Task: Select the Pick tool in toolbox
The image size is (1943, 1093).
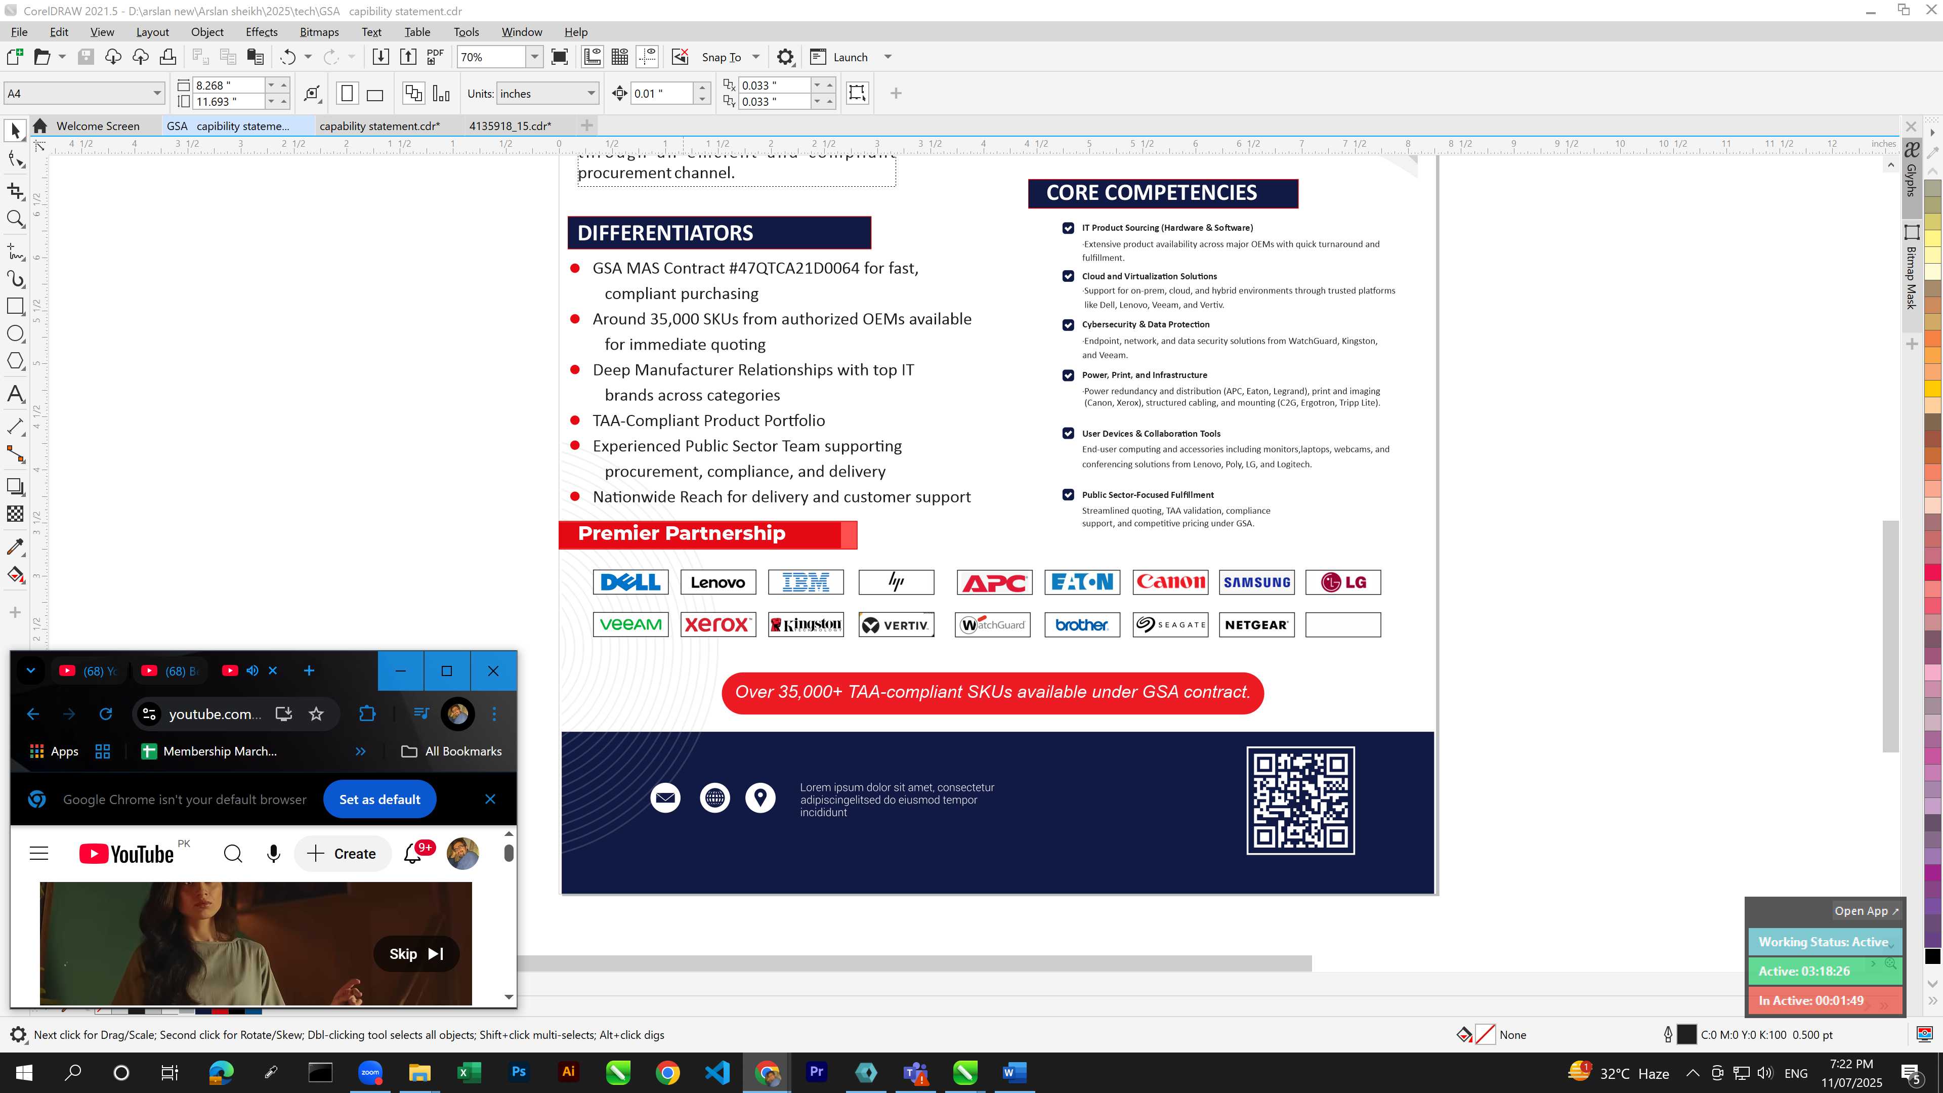Action: [x=15, y=131]
